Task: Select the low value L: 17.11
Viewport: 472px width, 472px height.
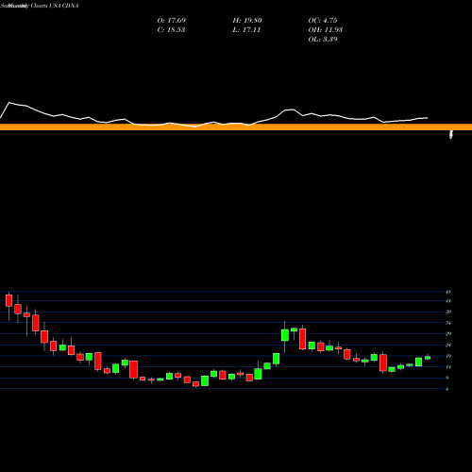Action: (x=246, y=29)
